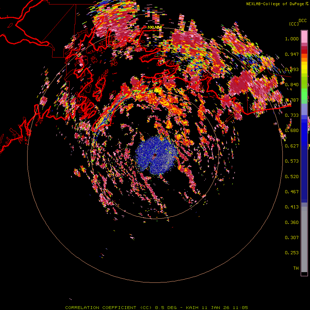Click the TH threshold label in the legend
The height and width of the screenshot is (310, 310).
coord(296,268)
